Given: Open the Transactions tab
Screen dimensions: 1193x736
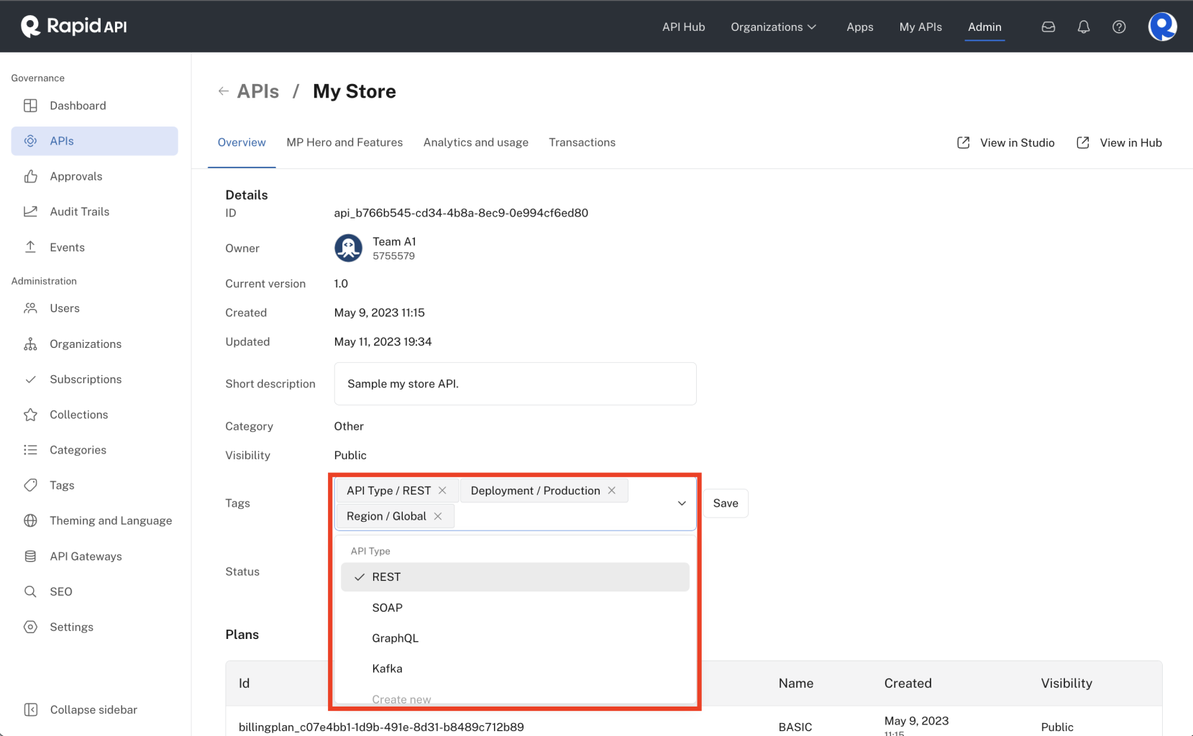Looking at the screenshot, I should pyautogui.click(x=582, y=142).
